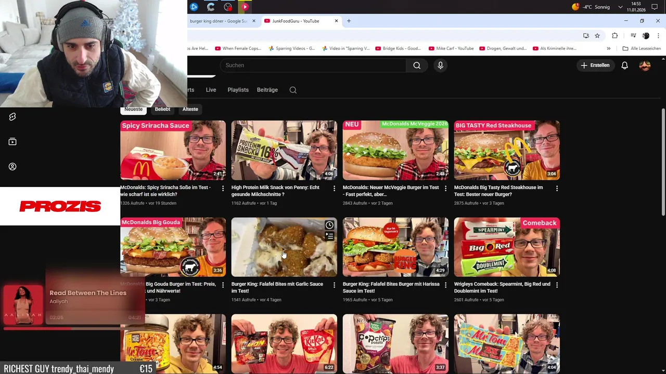Image resolution: width=666 pixels, height=374 pixels.
Task: Search within channel using magnifier icon
Action: [293, 90]
